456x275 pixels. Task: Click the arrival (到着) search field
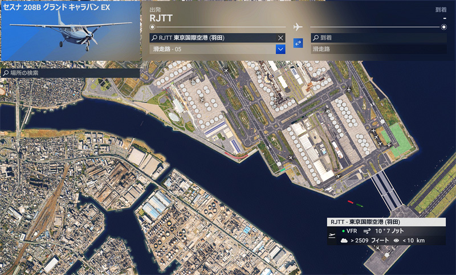coord(378,38)
